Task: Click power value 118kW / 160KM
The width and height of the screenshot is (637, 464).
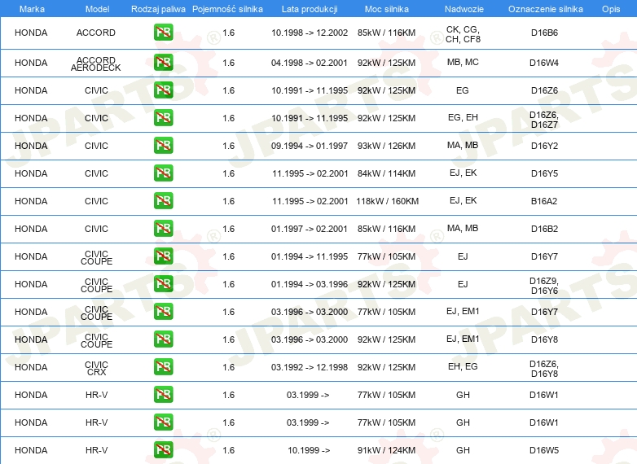Action: coord(387,201)
